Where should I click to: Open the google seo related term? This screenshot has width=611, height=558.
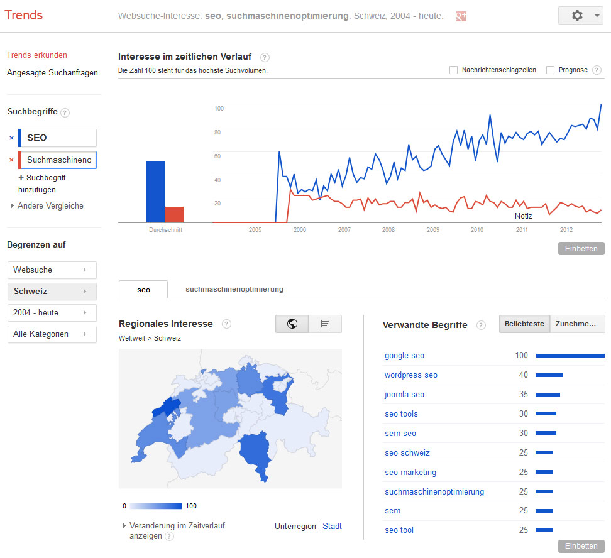pyautogui.click(x=404, y=356)
